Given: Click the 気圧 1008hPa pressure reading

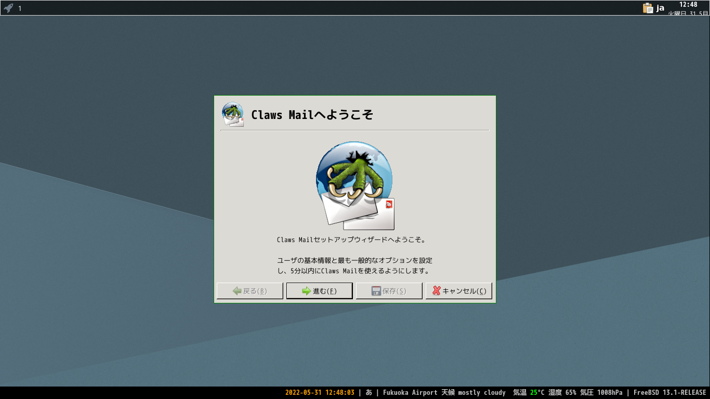Looking at the screenshot, I should 601,393.
